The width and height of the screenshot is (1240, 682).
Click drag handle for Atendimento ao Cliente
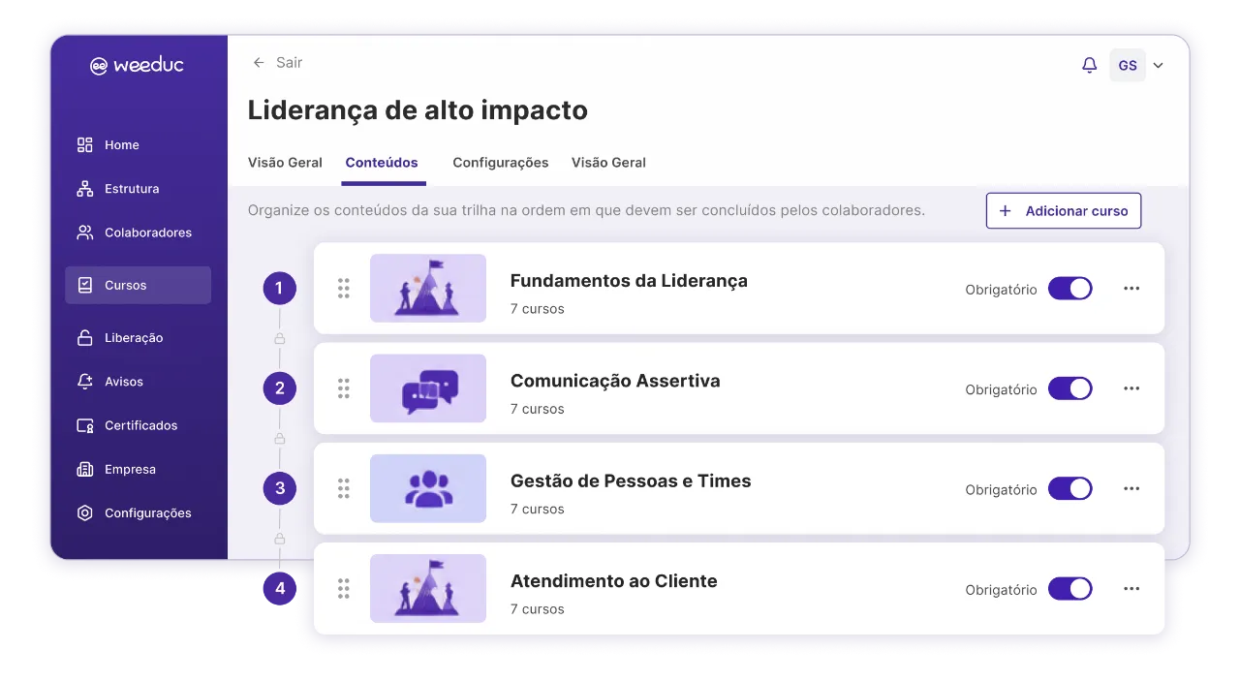coord(343,588)
